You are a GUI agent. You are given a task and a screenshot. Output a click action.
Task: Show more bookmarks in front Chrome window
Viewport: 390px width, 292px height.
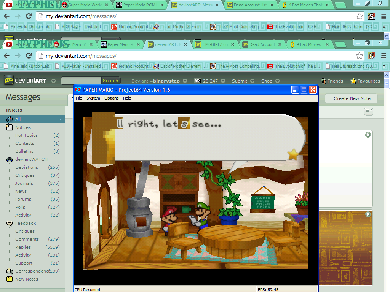click(x=384, y=66)
